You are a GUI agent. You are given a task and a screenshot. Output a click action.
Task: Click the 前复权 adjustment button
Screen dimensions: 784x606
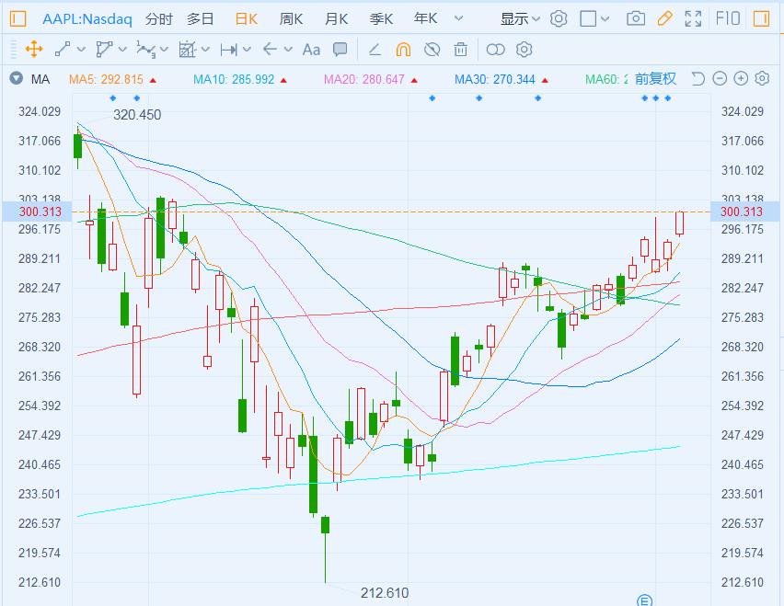(x=655, y=79)
